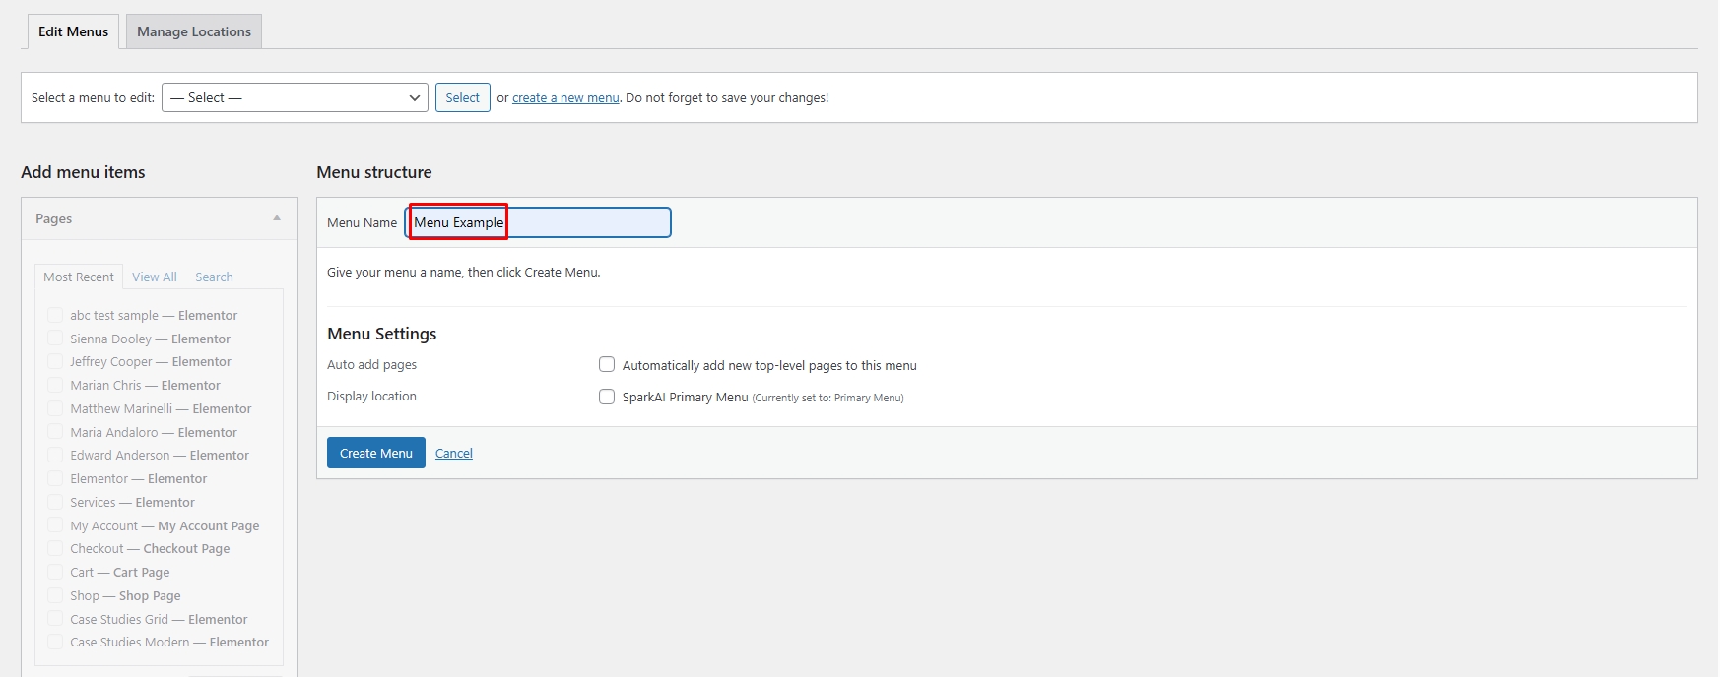Show the View All pages tab

154,277
